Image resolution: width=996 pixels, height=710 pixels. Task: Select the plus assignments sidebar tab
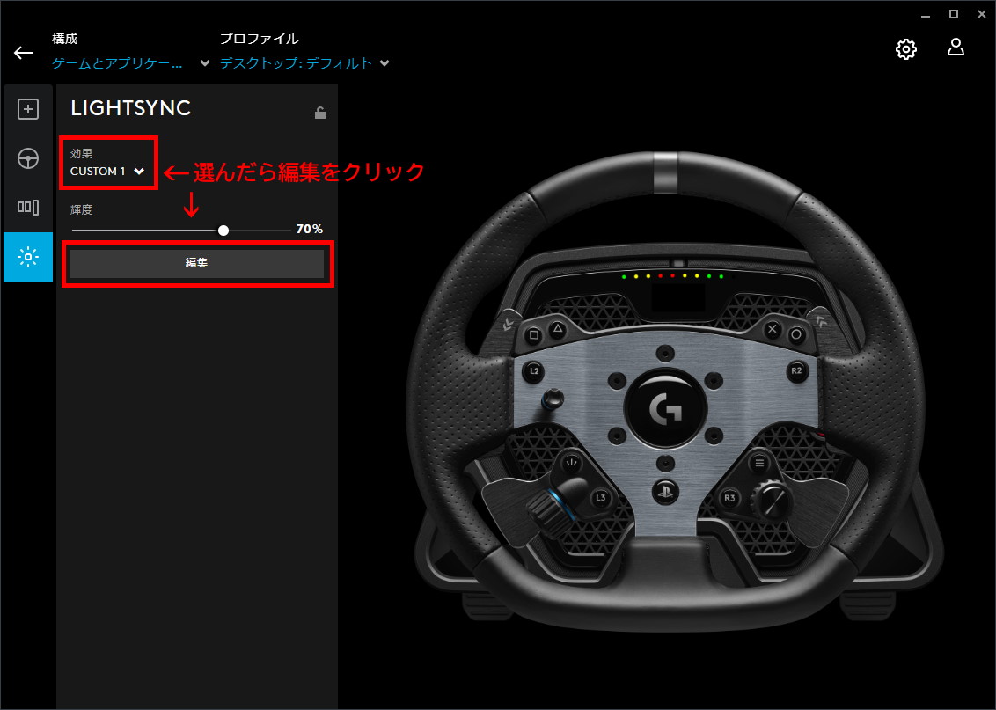point(28,109)
